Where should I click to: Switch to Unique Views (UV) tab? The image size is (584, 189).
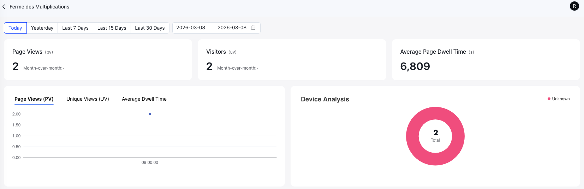pyautogui.click(x=88, y=99)
